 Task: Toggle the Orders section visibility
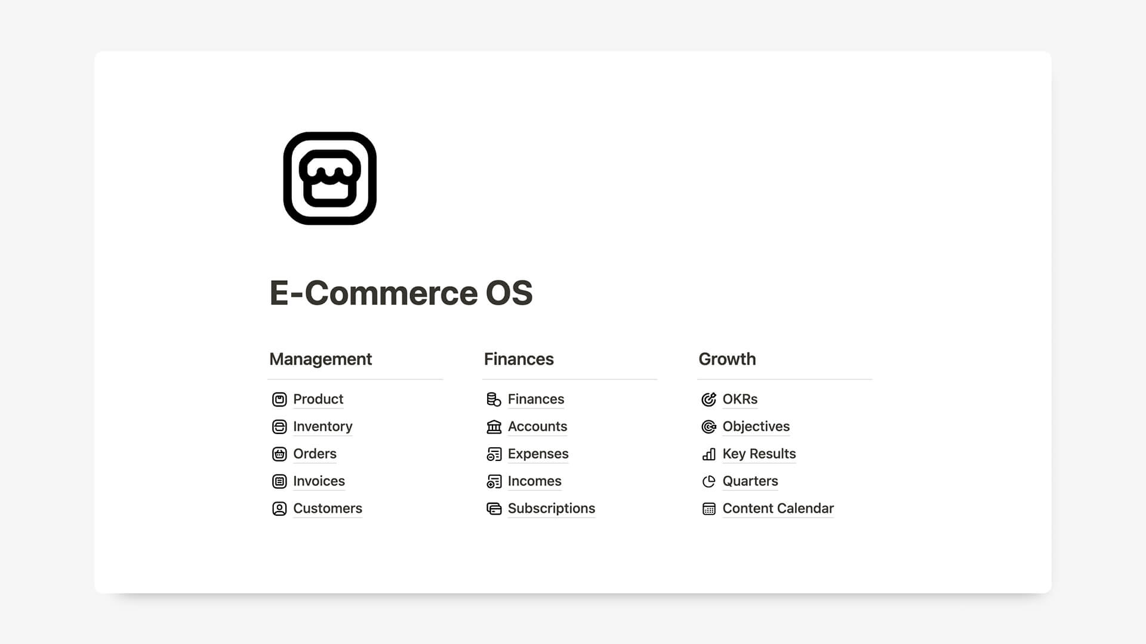point(314,453)
